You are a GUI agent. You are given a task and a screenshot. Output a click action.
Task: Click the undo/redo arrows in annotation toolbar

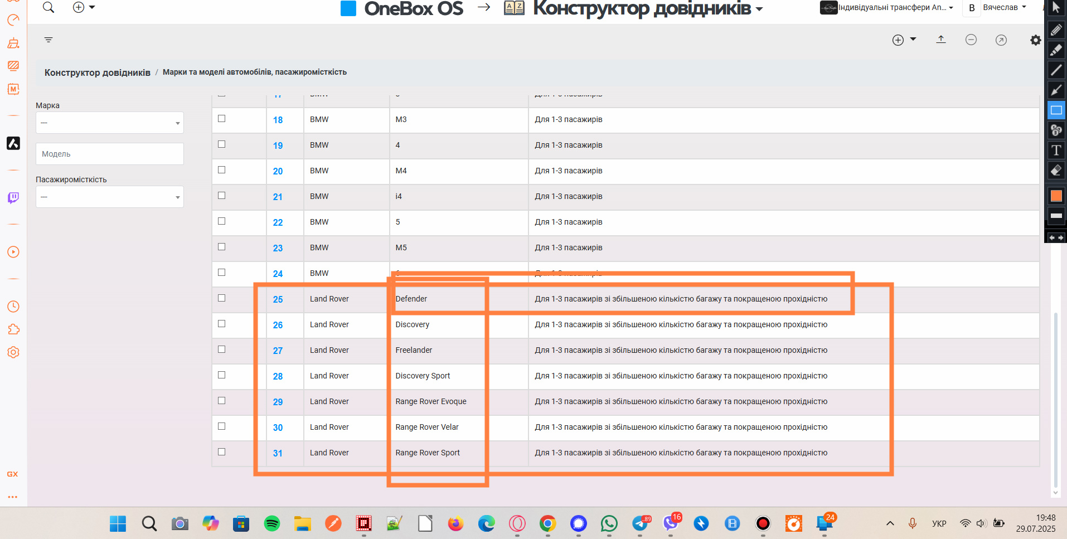tap(1056, 237)
